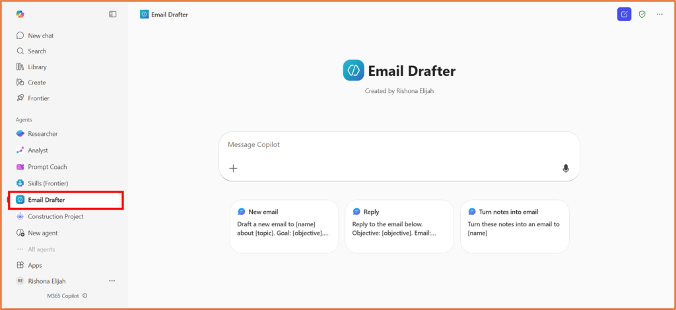Click the plus attachment button
Viewport: 676px width, 310px height.
tap(233, 168)
